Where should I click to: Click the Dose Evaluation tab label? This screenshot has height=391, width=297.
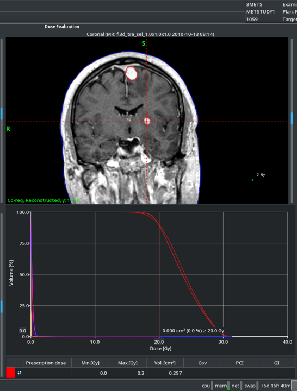pos(62,27)
